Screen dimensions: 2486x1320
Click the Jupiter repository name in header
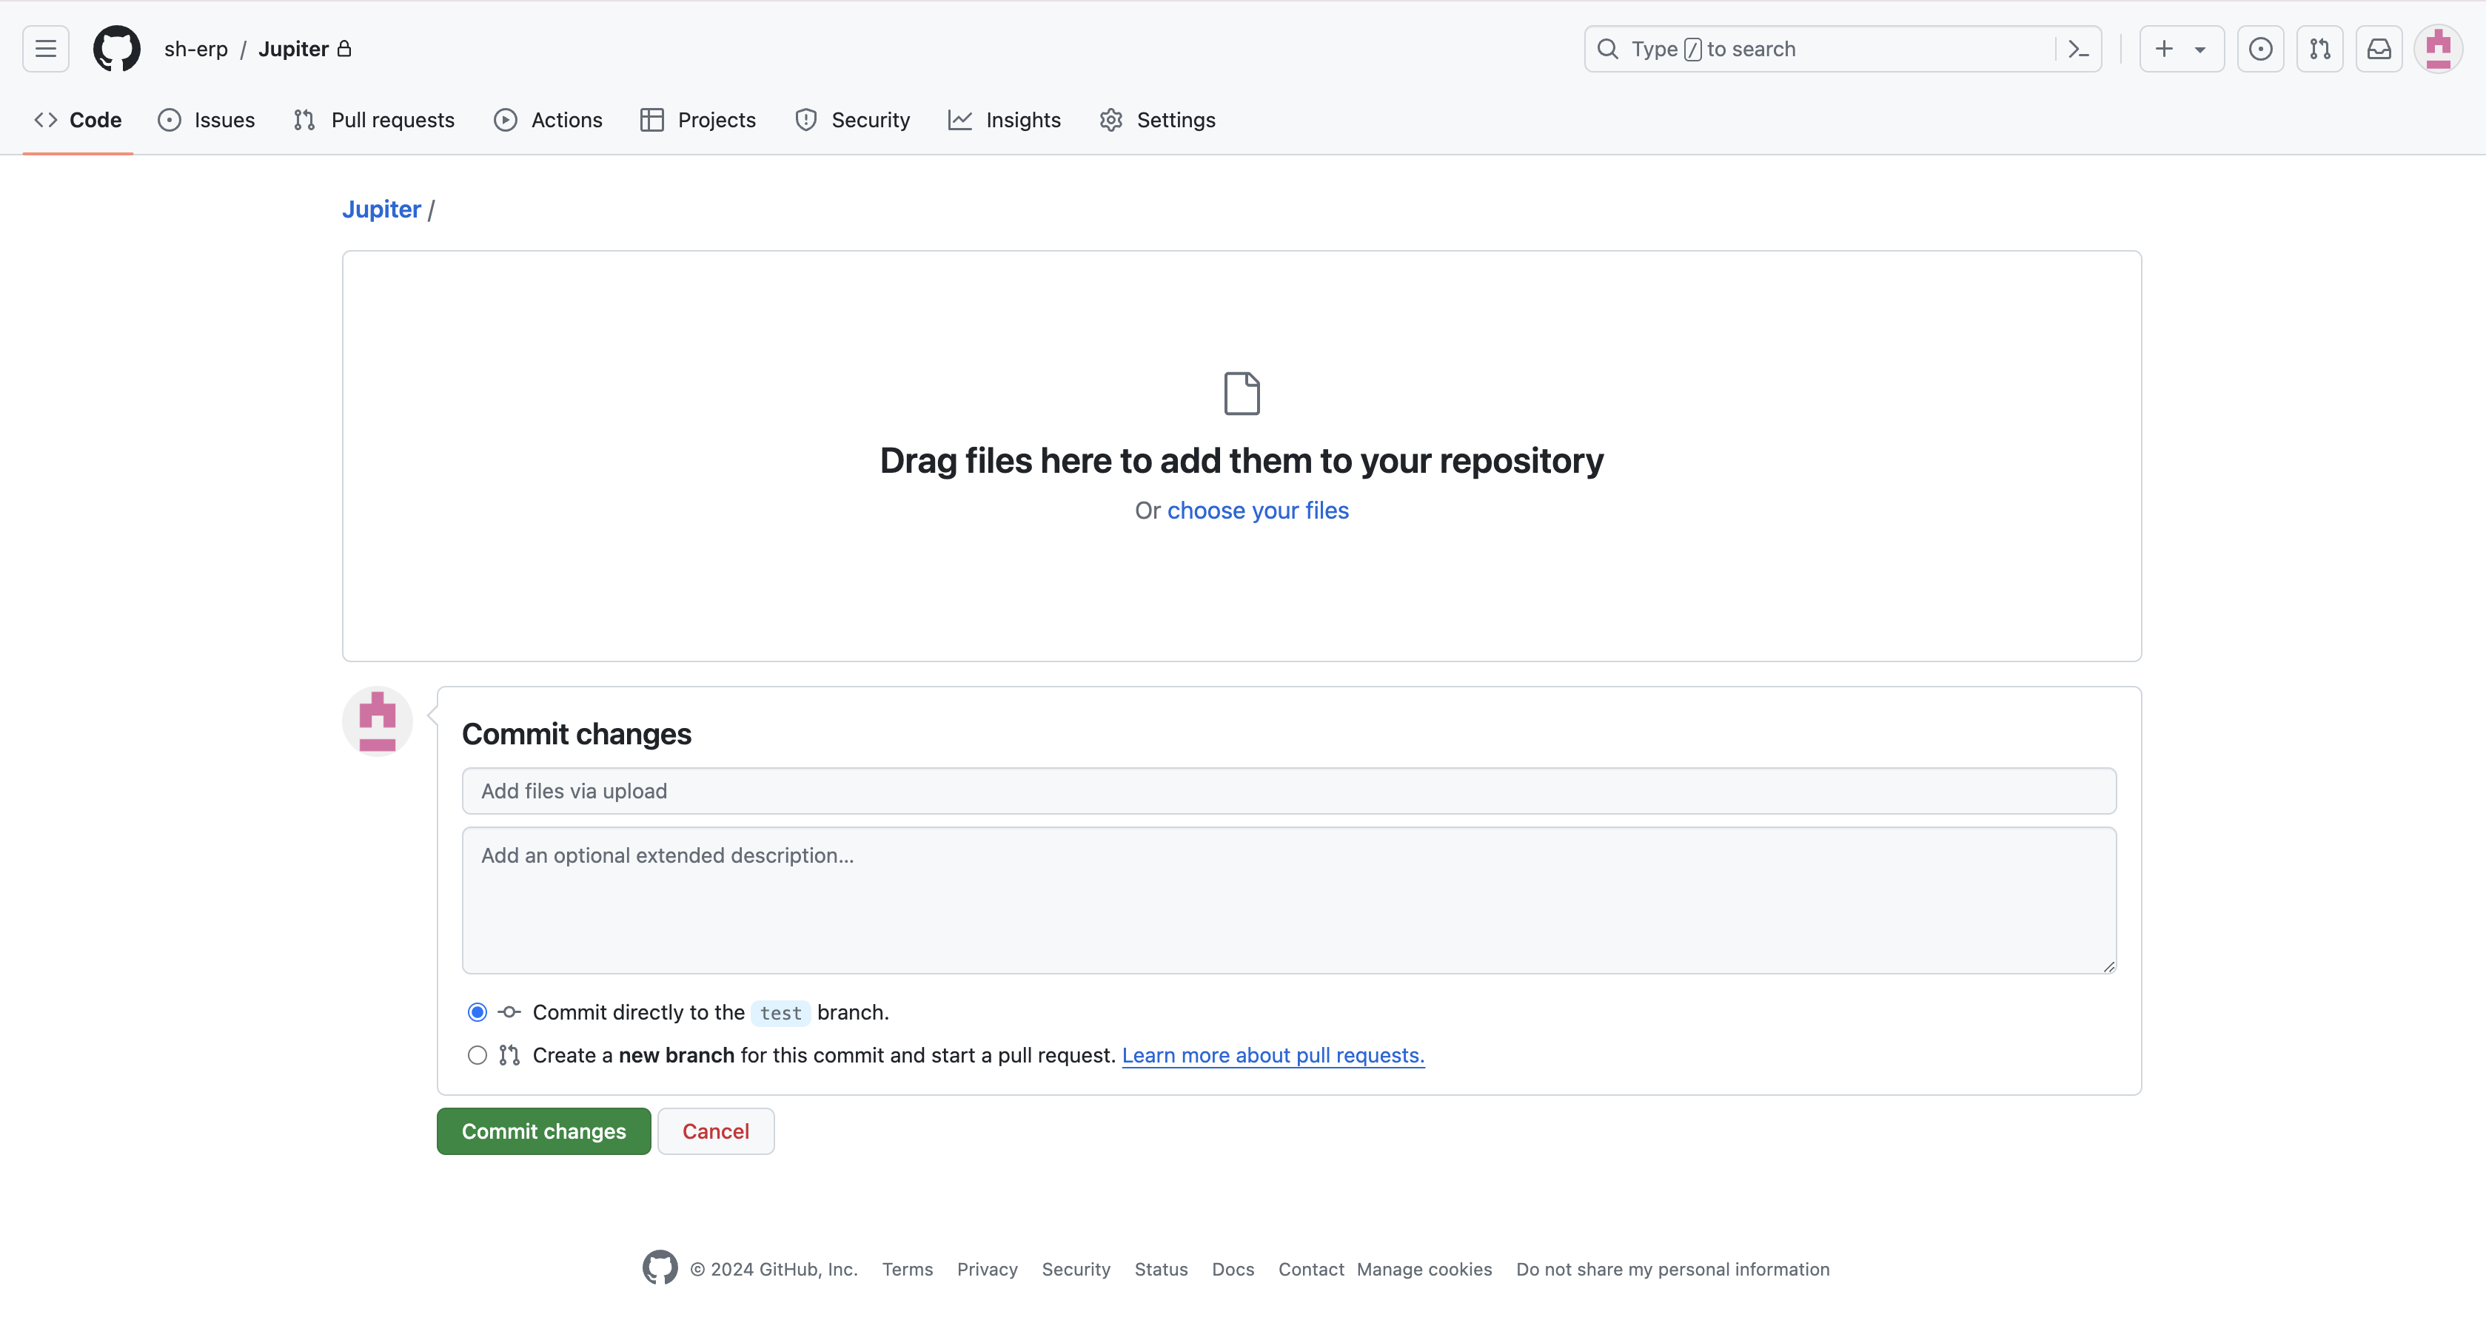(293, 49)
